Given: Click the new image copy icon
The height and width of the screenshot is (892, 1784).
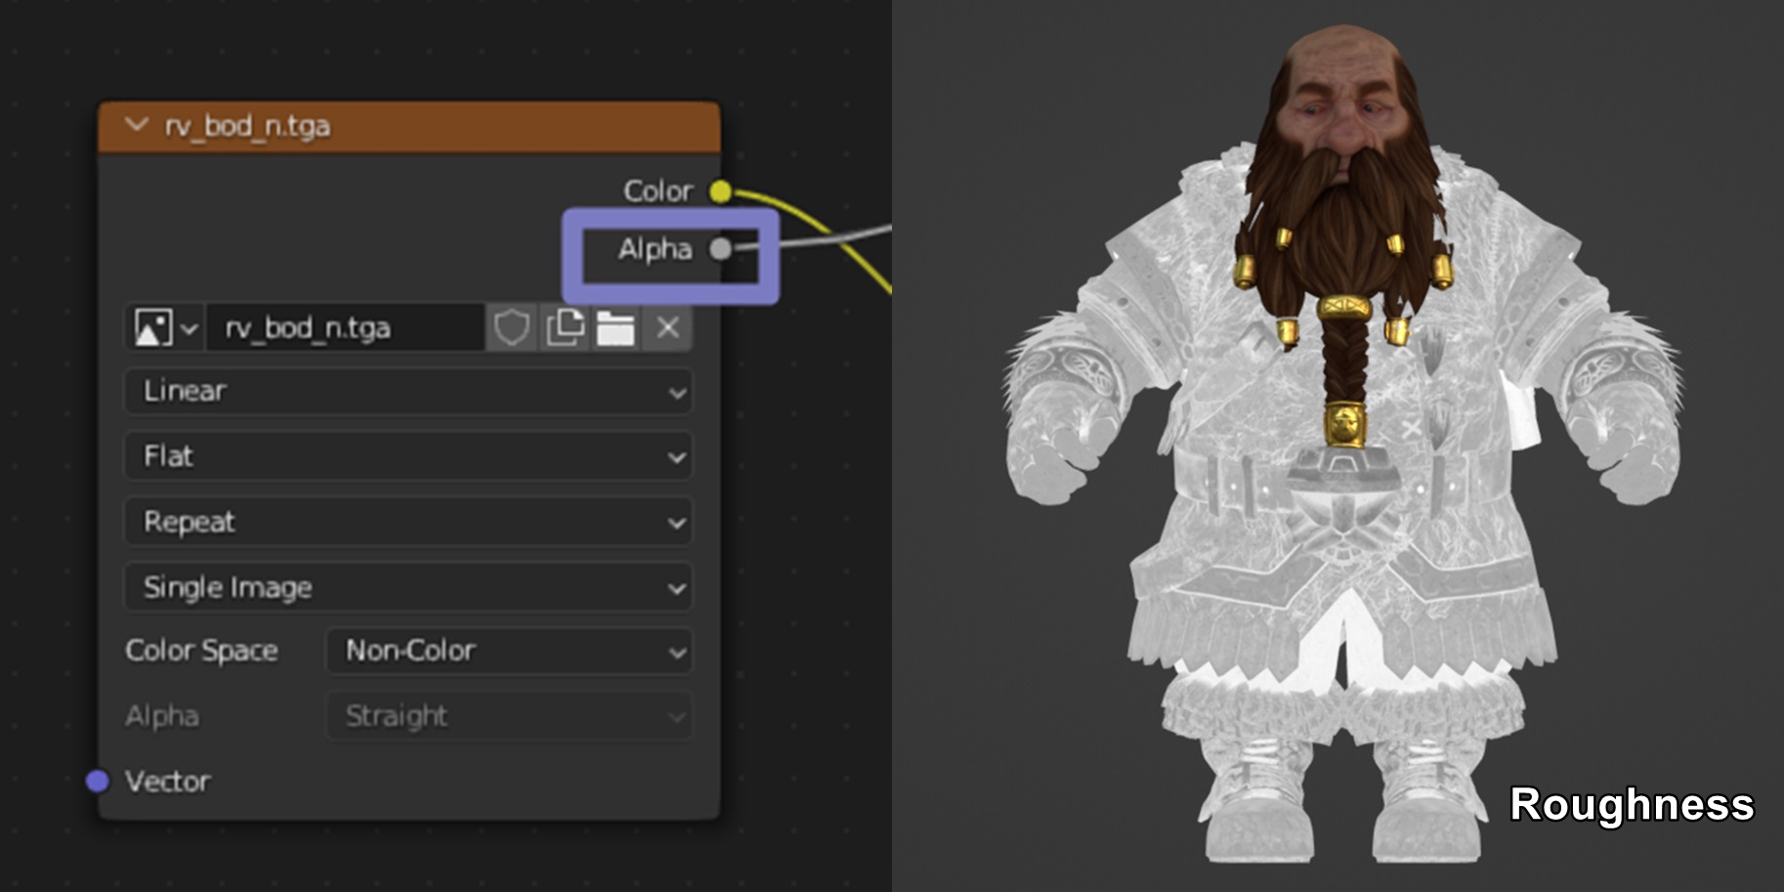Looking at the screenshot, I should (x=565, y=328).
